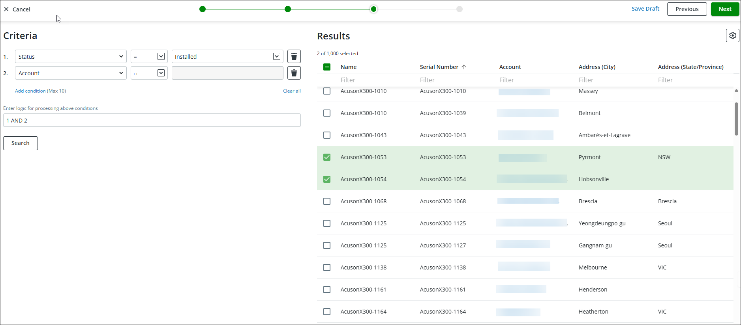
Task: Click the Heatherton city cell
Action: [593, 312]
